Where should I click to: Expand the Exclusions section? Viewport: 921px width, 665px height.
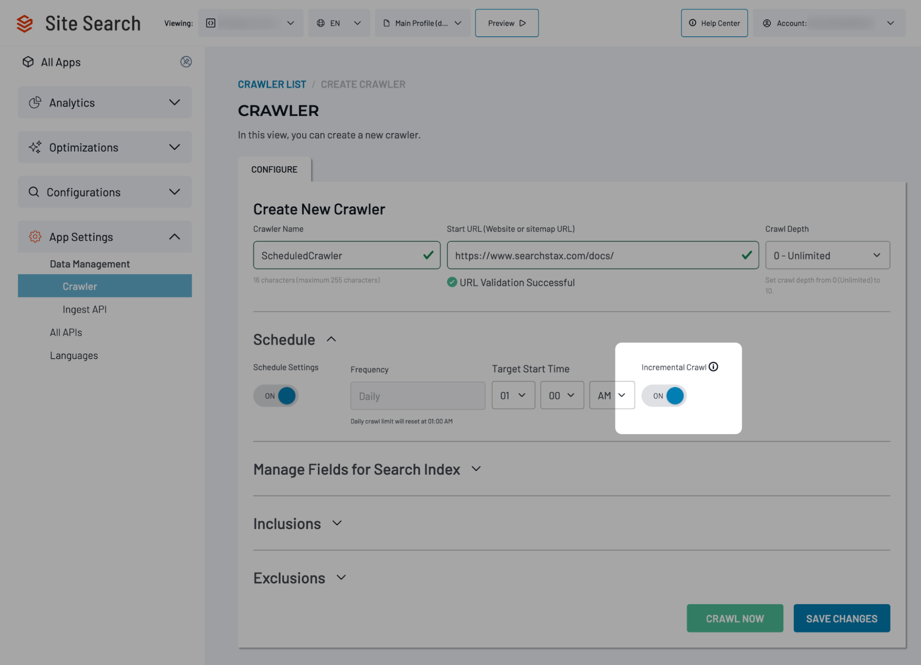(341, 577)
